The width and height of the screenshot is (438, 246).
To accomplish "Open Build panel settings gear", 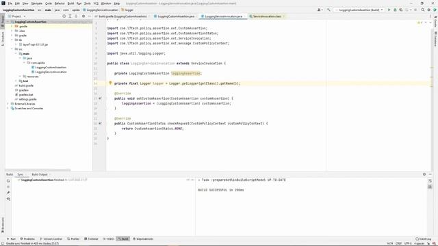I will point(424,174).
